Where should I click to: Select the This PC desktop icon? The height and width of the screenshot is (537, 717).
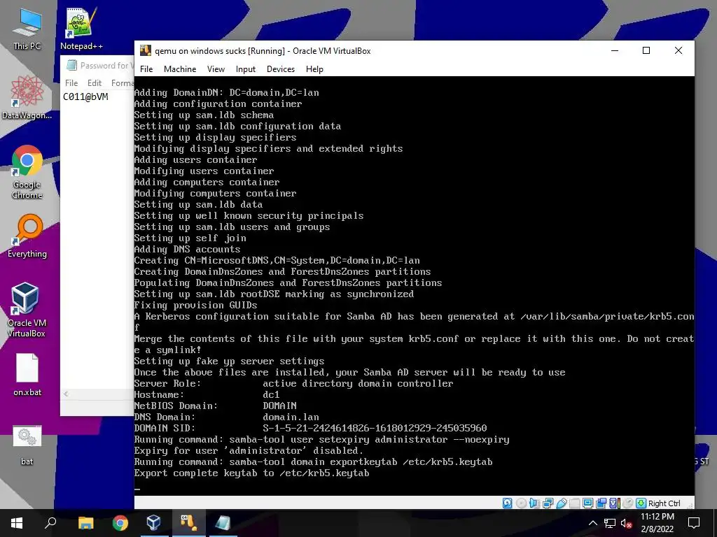(x=27, y=29)
